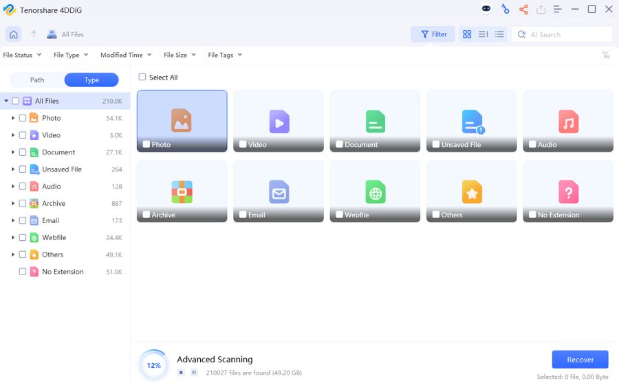Click the Photo icon in sidebar tree
The height and width of the screenshot is (387, 619).
tap(34, 118)
